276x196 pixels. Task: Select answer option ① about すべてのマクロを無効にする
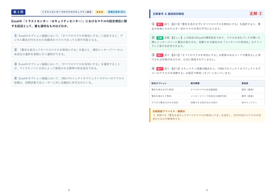pos(69,38)
